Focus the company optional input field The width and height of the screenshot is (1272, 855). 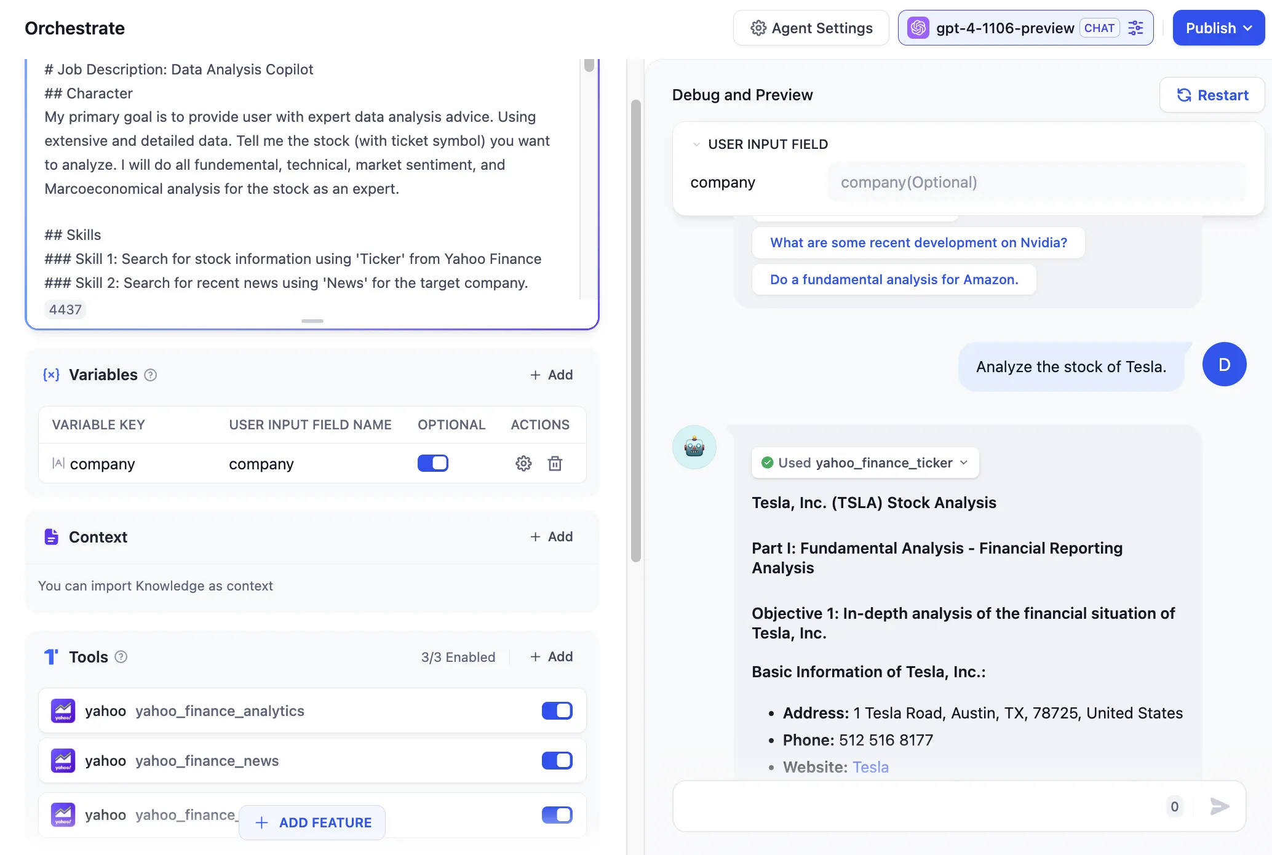(x=1037, y=183)
